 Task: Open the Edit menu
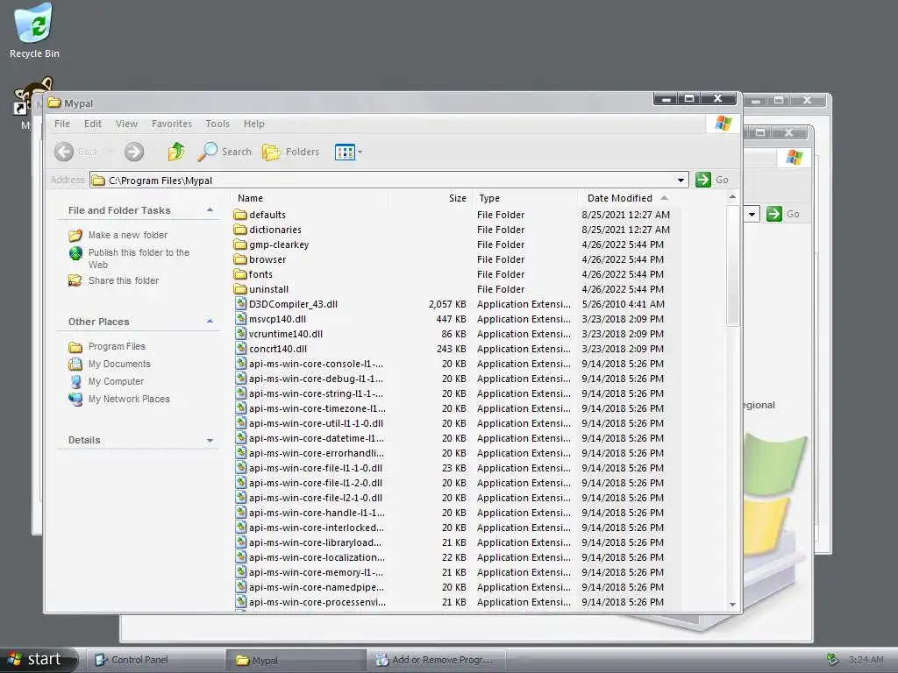pos(93,124)
